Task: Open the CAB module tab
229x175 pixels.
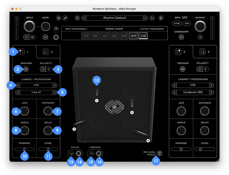Action: pyautogui.click(x=143, y=36)
